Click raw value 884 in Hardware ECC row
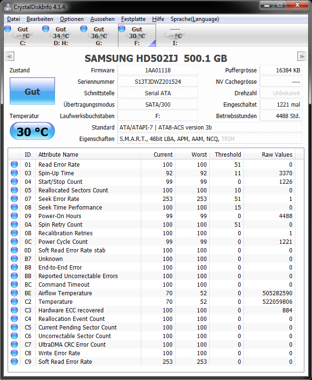 287,310
